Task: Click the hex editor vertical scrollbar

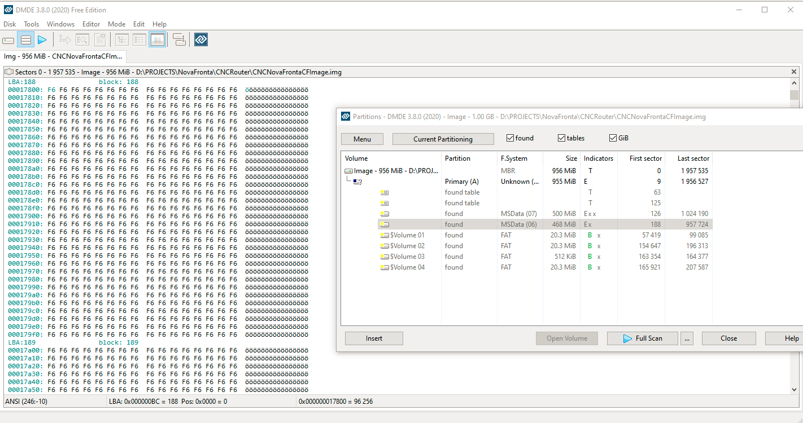Action: tap(795, 236)
